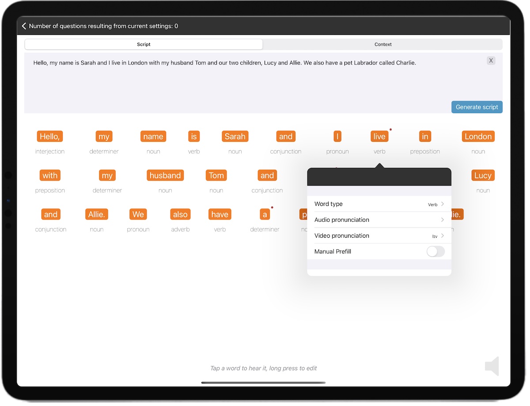Tap the "Lucy" noun chip
This screenshot has height=406, width=530.
point(483,175)
